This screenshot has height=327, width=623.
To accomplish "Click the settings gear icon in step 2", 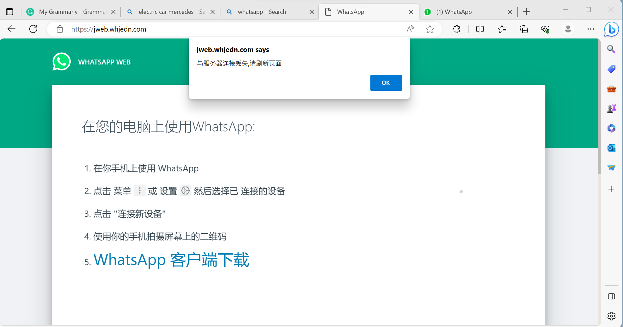I will 186,191.
